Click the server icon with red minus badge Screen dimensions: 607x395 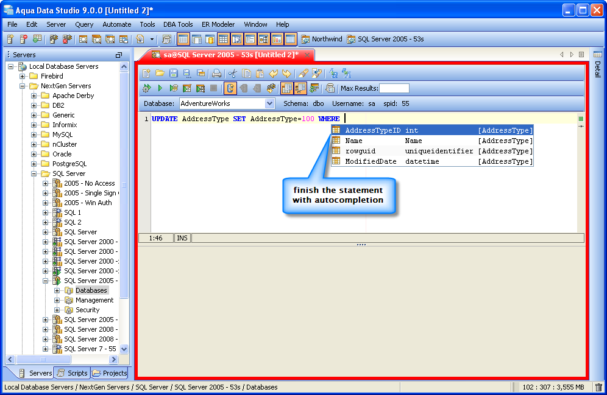(x=23, y=39)
